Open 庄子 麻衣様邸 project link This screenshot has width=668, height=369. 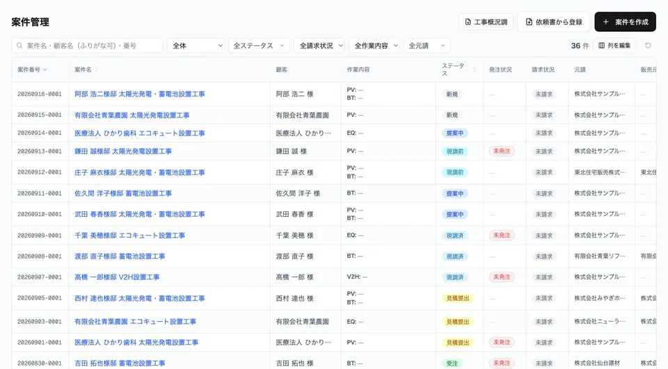pyautogui.click(x=140, y=172)
